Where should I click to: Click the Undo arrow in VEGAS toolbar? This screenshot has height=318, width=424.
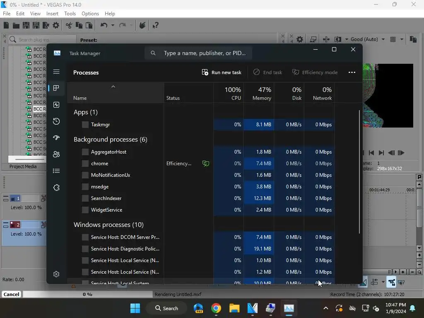(x=104, y=25)
